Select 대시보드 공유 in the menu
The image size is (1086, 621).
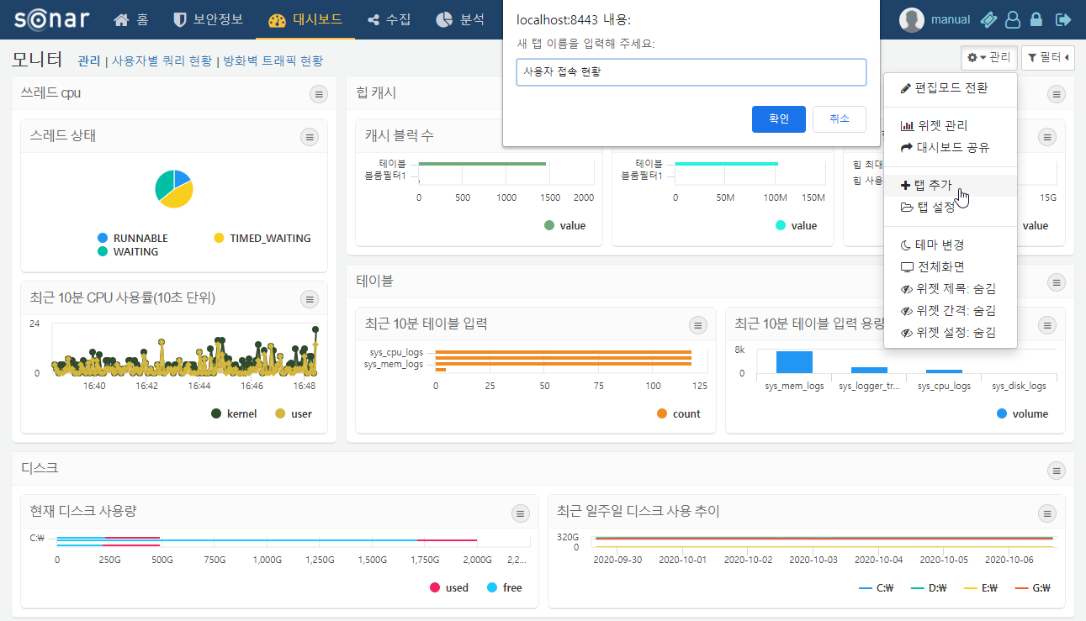coord(951,147)
